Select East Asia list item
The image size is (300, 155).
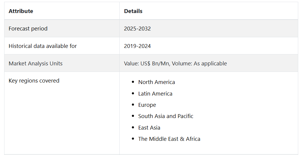coord(149,128)
